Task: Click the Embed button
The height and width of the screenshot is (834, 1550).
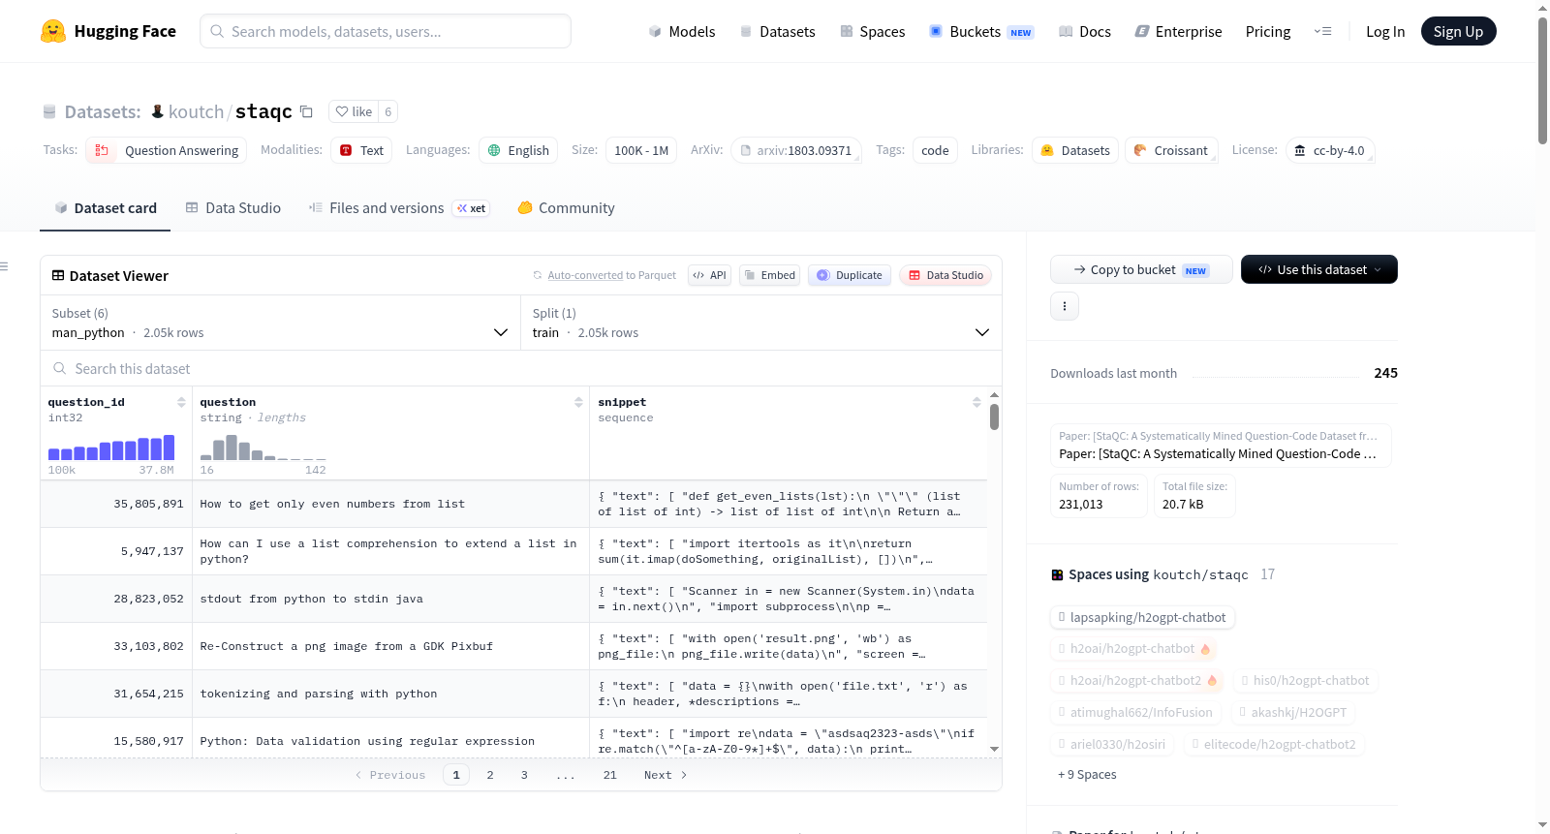Action: [x=769, y=275]
